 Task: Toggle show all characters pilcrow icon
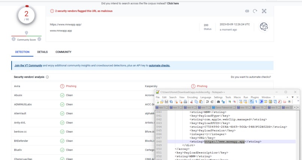[256, 102]
